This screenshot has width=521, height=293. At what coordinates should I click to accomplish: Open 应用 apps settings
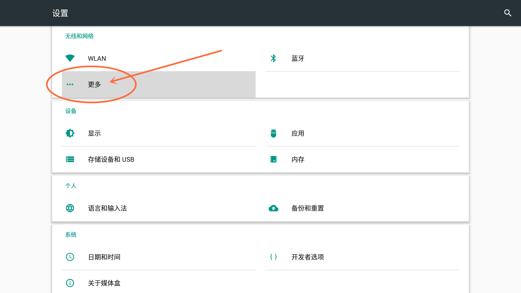(x=362, y=133)
